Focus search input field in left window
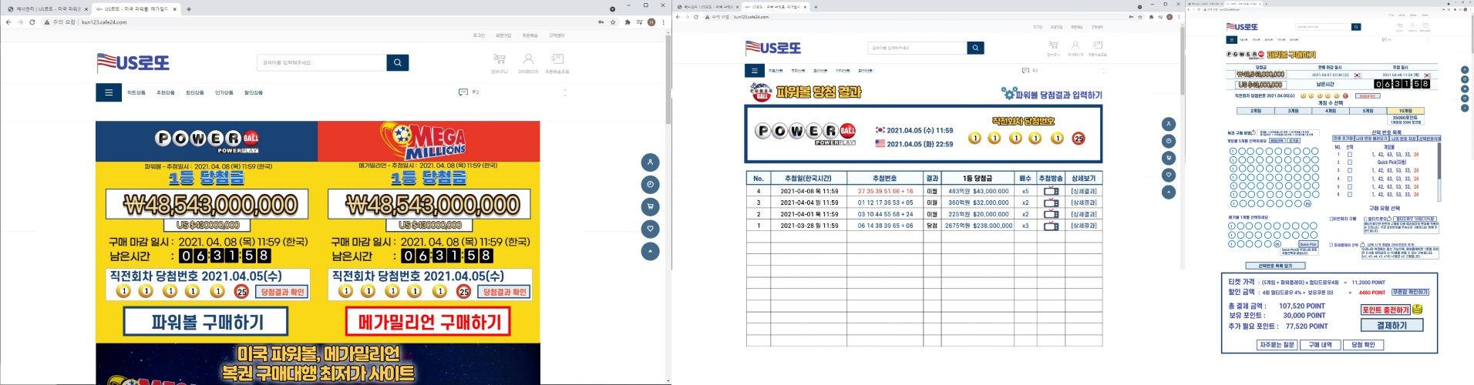This screenshot has width=1474, height=385. (321, 62)
